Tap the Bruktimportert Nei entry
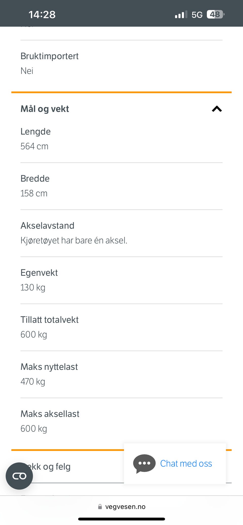This screenshot has width=243, height=525. point(121,63)
